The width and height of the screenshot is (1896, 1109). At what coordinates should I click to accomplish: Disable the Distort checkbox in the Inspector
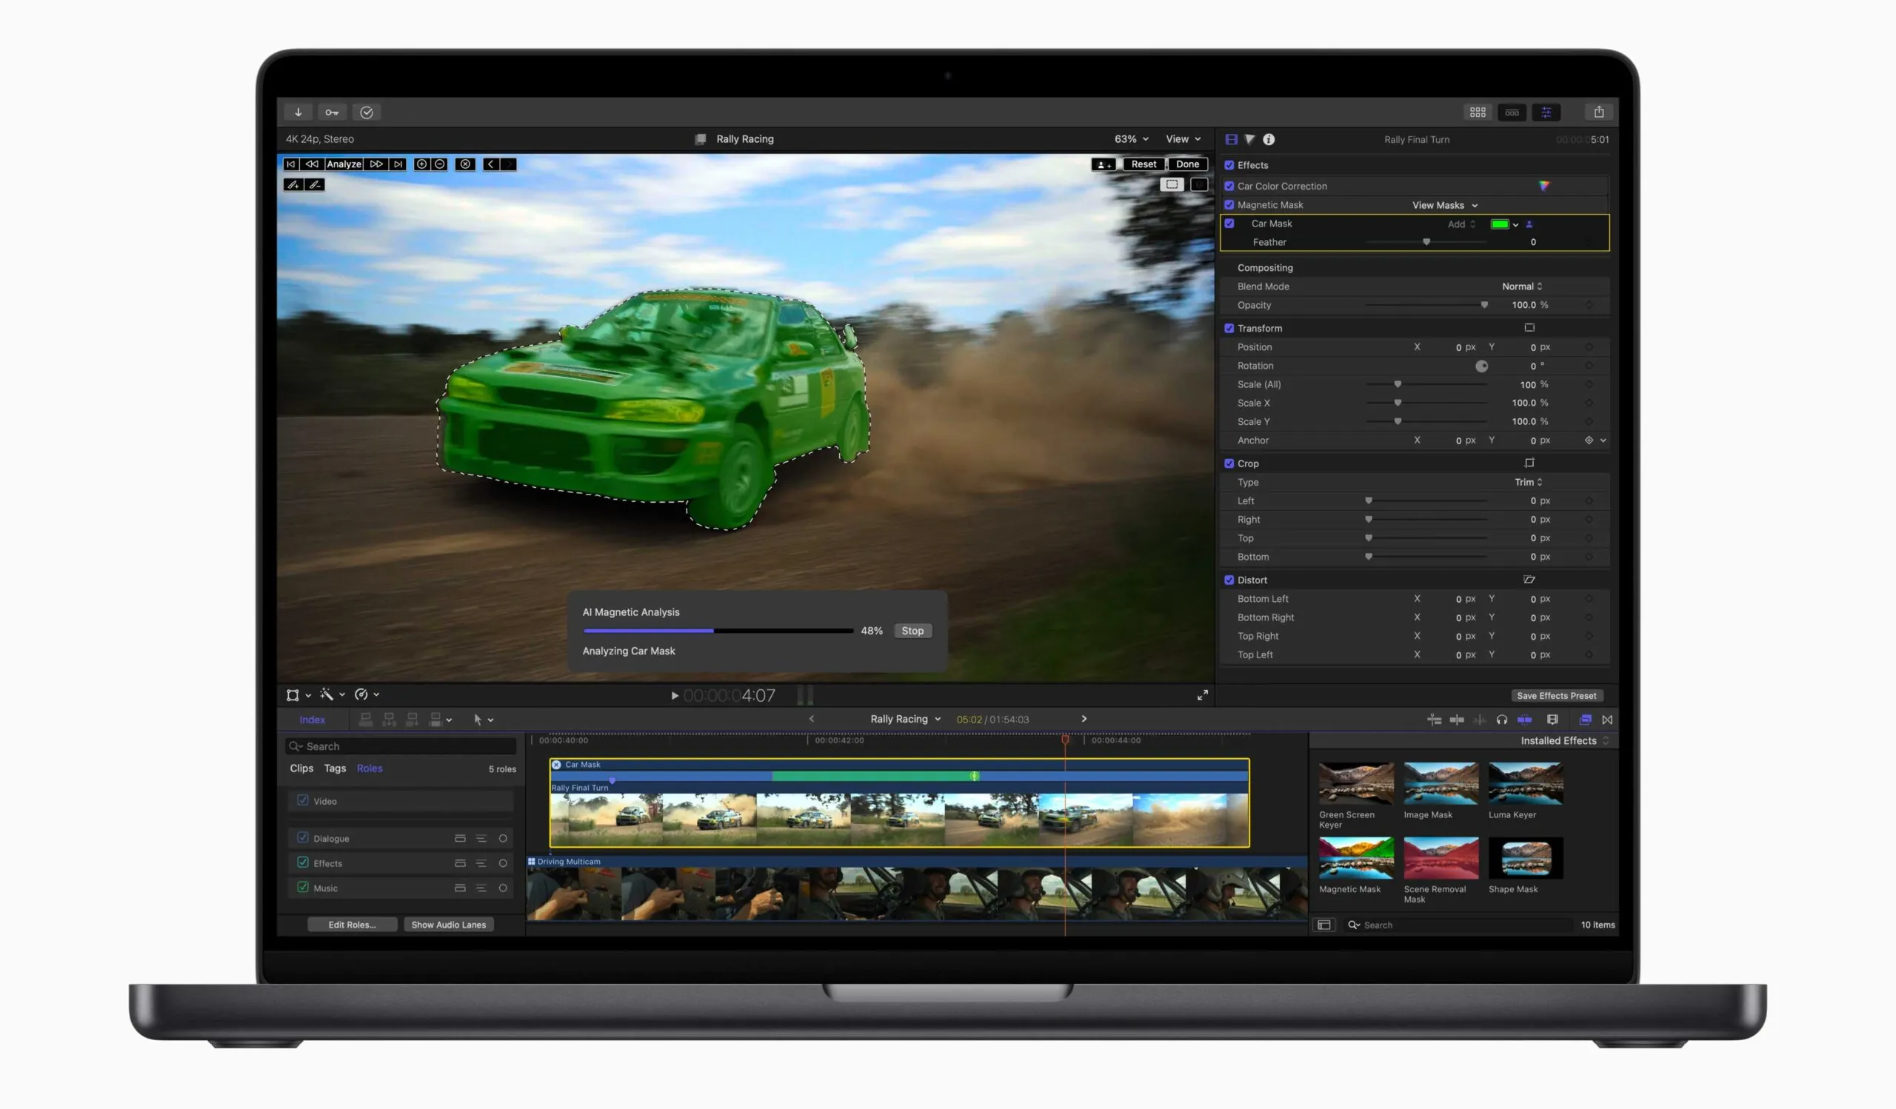(x=1229, y=580)
